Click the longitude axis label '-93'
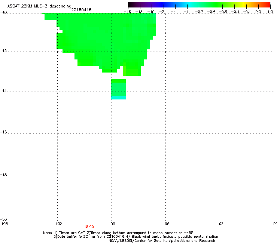Screen dimensions: 277x243 click(220, 224)
